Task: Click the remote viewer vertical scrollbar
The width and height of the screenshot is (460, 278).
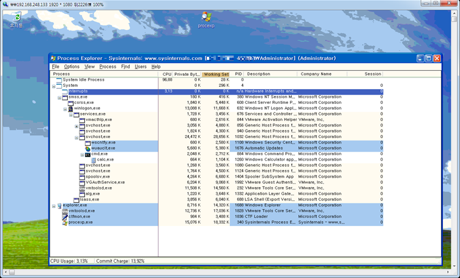Action: 454,139
